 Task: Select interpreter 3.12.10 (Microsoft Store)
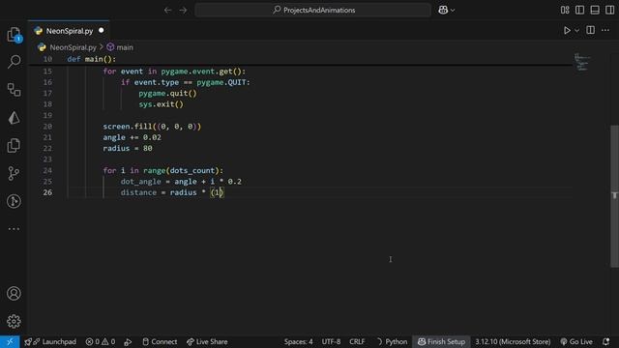coord(513,341)
